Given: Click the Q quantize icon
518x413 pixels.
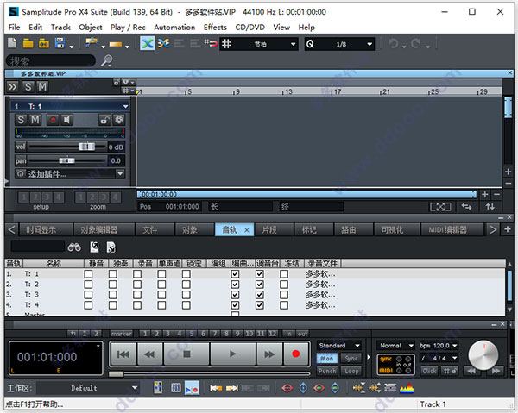Looking at the screenshot, I should click(x=310, y=44).
